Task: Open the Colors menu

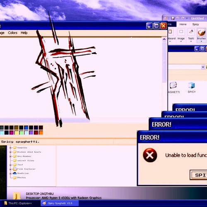Action: 12,33
